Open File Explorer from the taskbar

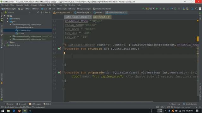point(9,111)
